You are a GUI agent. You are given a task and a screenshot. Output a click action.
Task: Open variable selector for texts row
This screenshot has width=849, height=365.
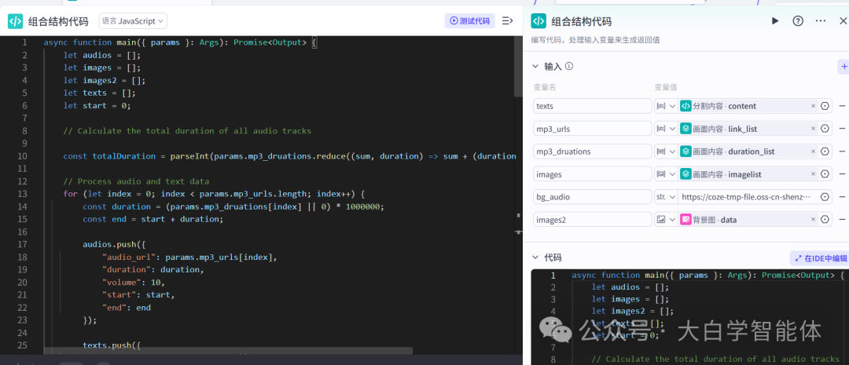pyautogui.click(x=825, y=106)
